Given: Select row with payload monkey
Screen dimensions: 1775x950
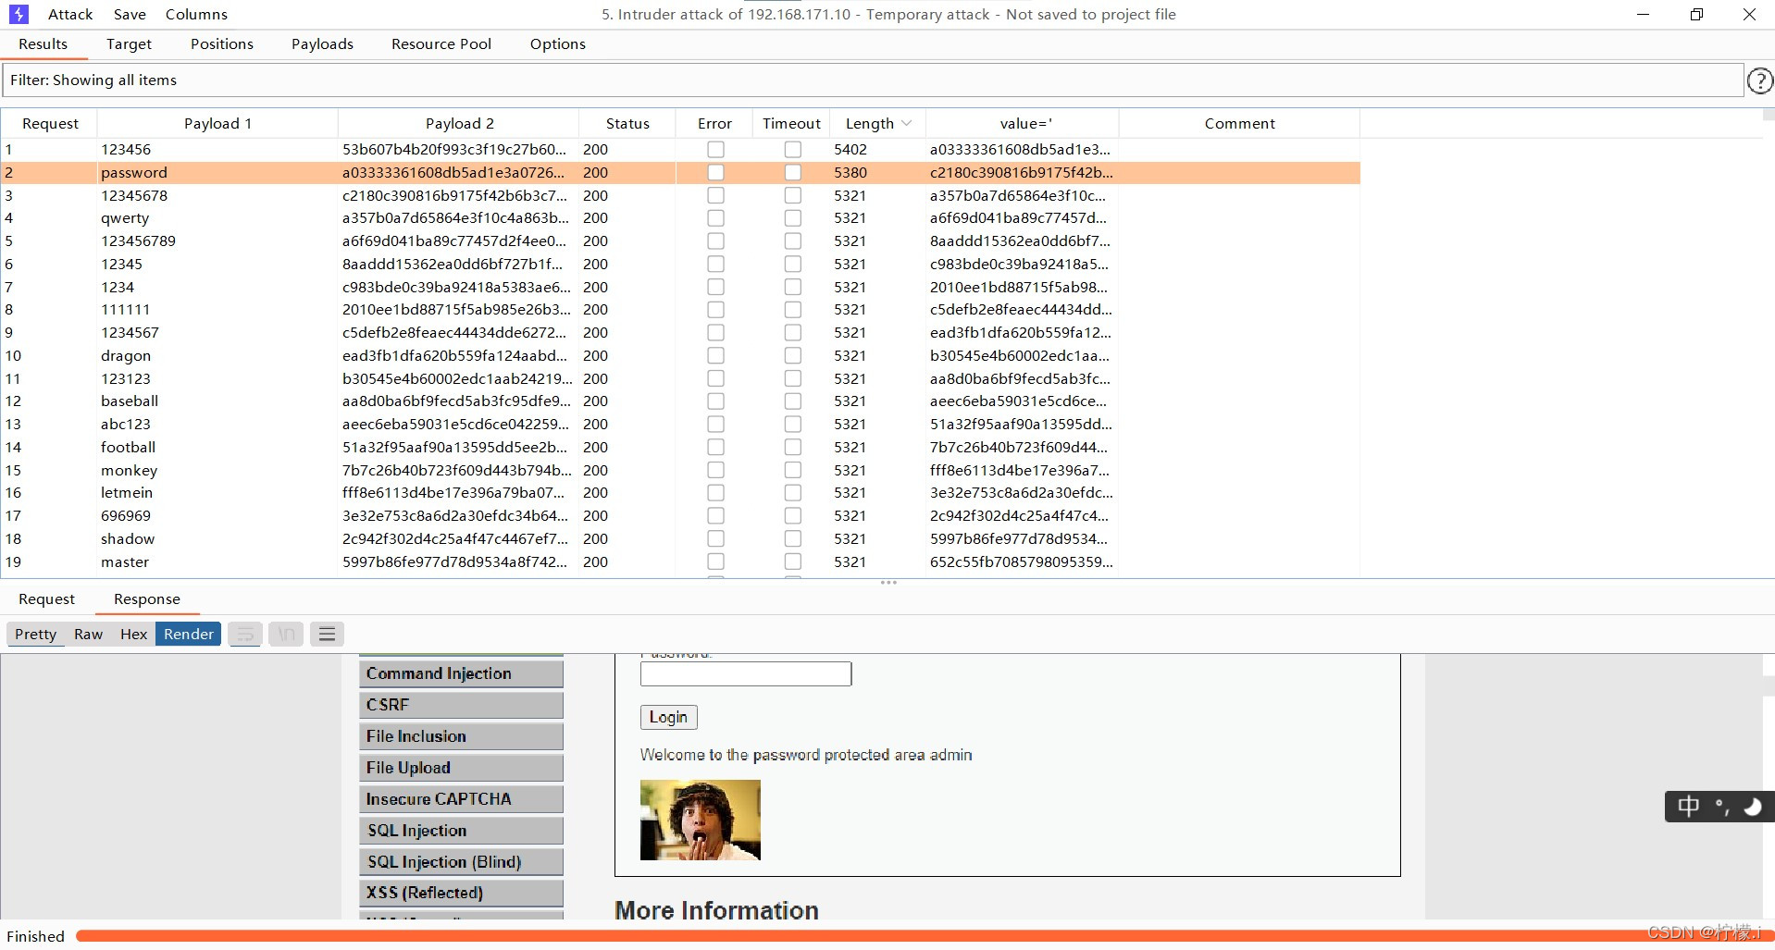Looking at the screenshot, I should [x=680, y=470].
